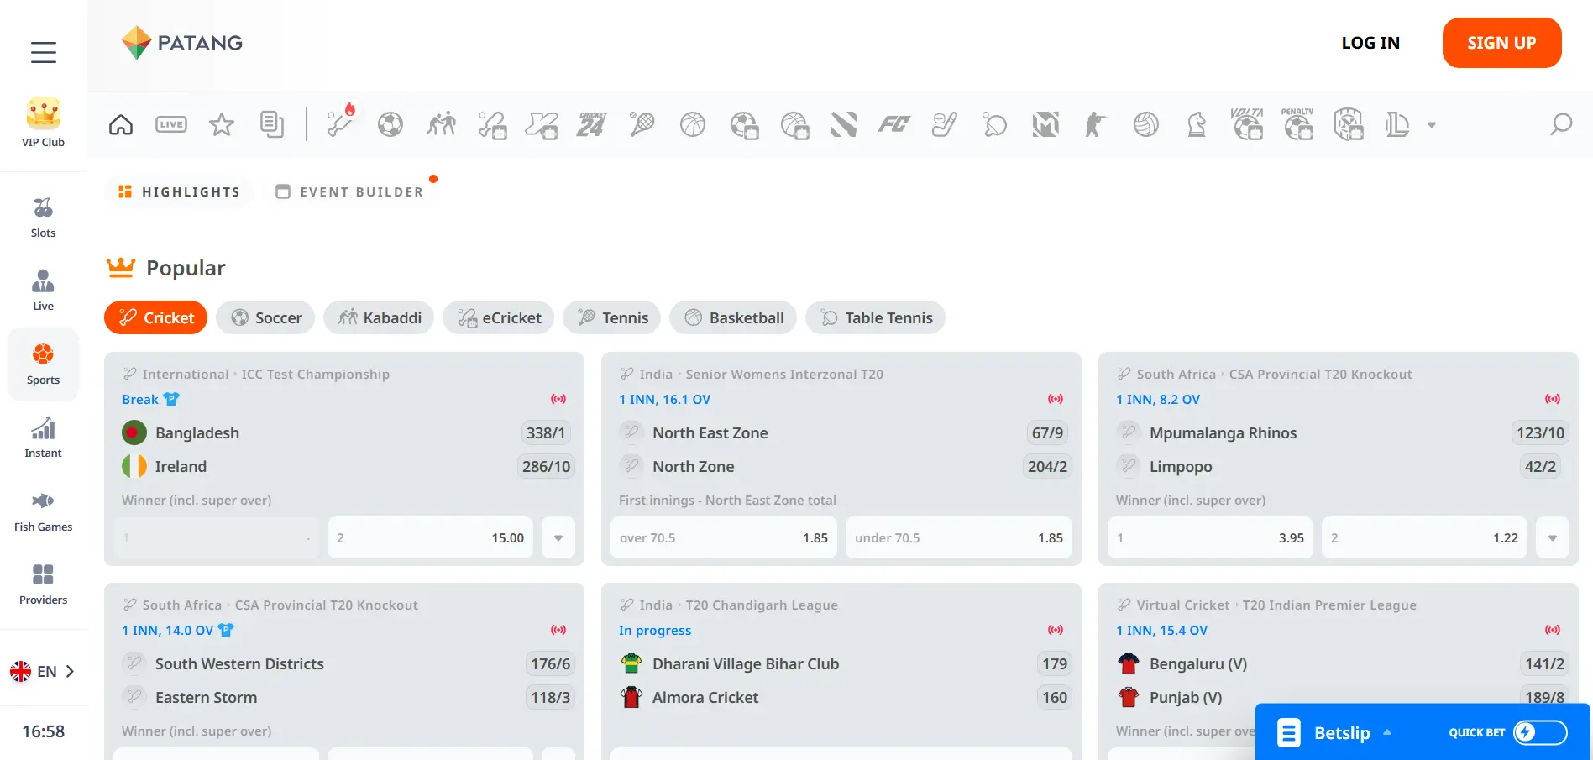1593x760 pixels.
Task: Open Slots from the left sidebar
Action: [43, 214]
